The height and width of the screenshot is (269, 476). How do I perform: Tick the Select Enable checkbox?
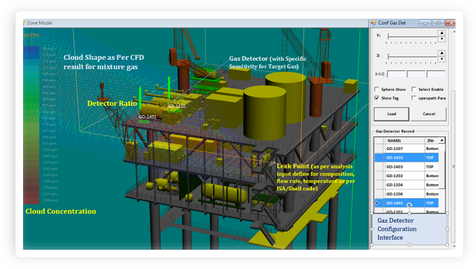414,89
